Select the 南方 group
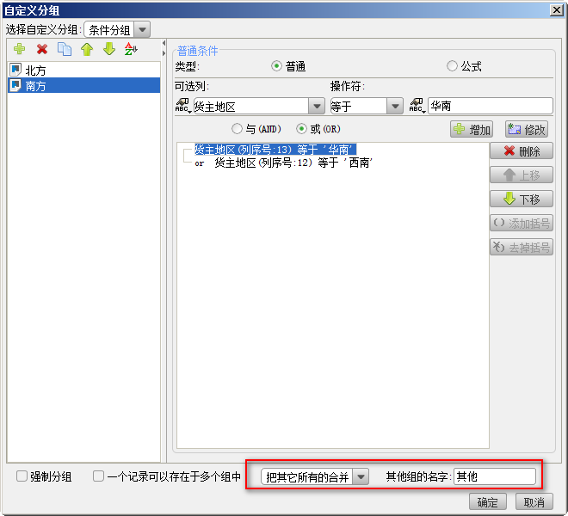This screenshot has width=568, height=516. pos(84,85)
